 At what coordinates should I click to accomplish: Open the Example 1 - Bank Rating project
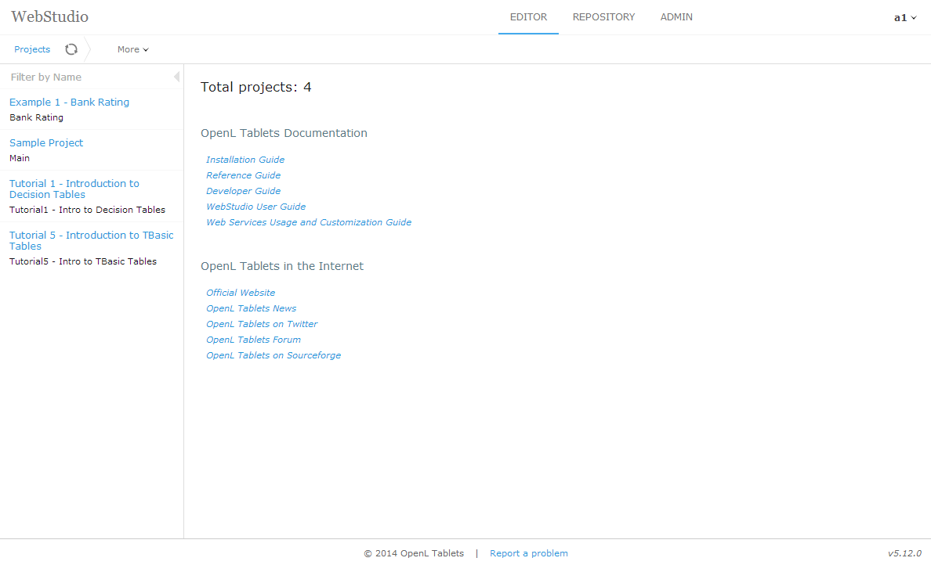69,102
